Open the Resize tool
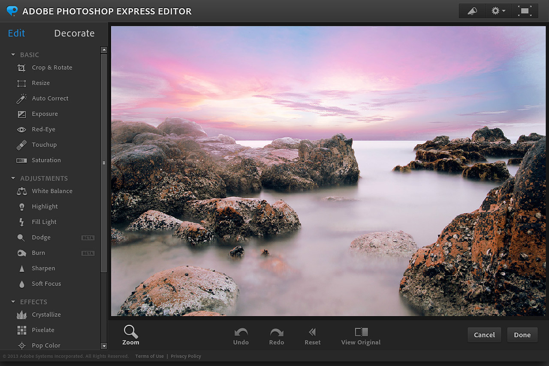Viewport: 549px width, 366px height. (41, 83)
